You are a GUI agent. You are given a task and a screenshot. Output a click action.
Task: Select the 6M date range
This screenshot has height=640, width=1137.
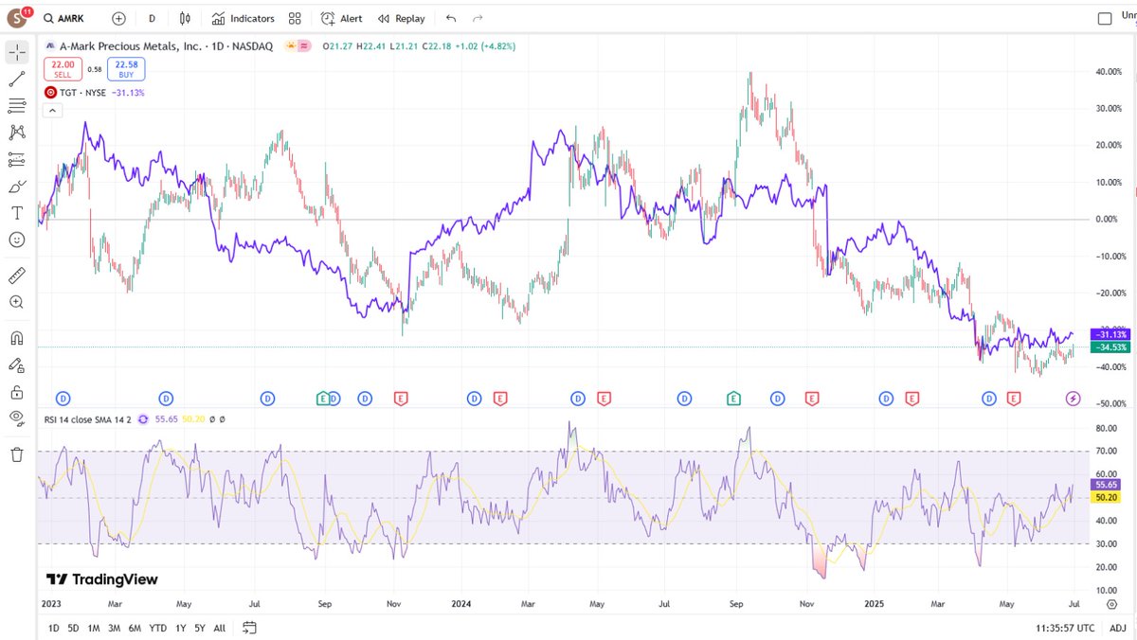coord(135,628)
